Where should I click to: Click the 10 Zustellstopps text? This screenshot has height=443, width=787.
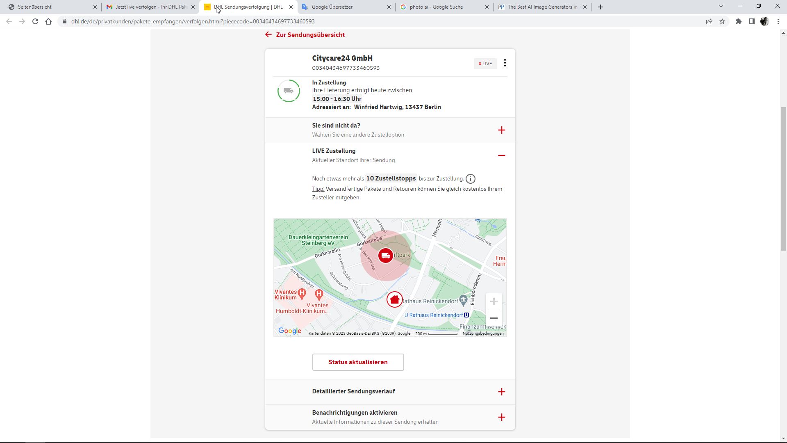(391, 178)
